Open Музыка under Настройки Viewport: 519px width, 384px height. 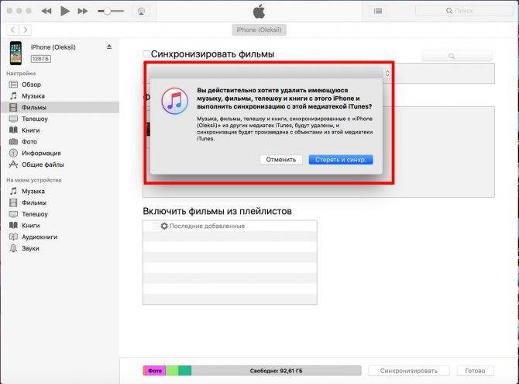coord(33,96)
